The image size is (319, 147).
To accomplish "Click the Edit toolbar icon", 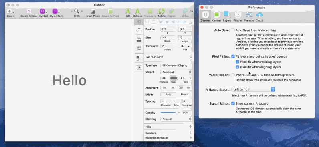I will (128, 11).
